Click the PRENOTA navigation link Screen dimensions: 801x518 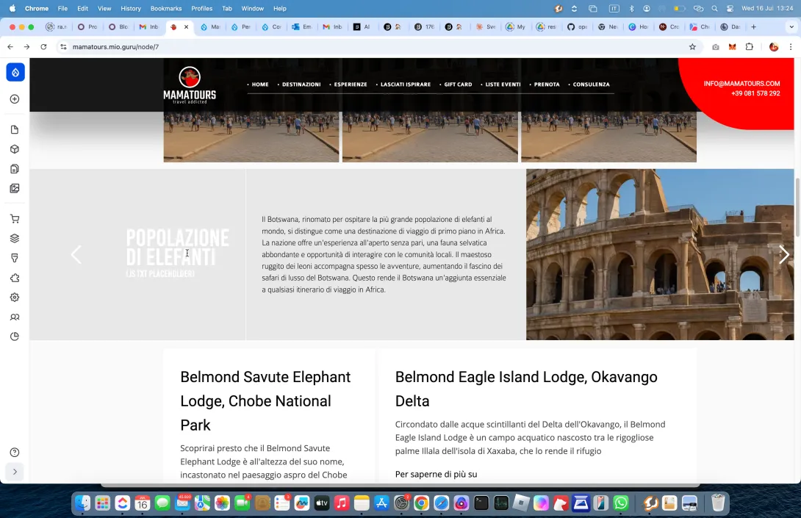[547, 84]
